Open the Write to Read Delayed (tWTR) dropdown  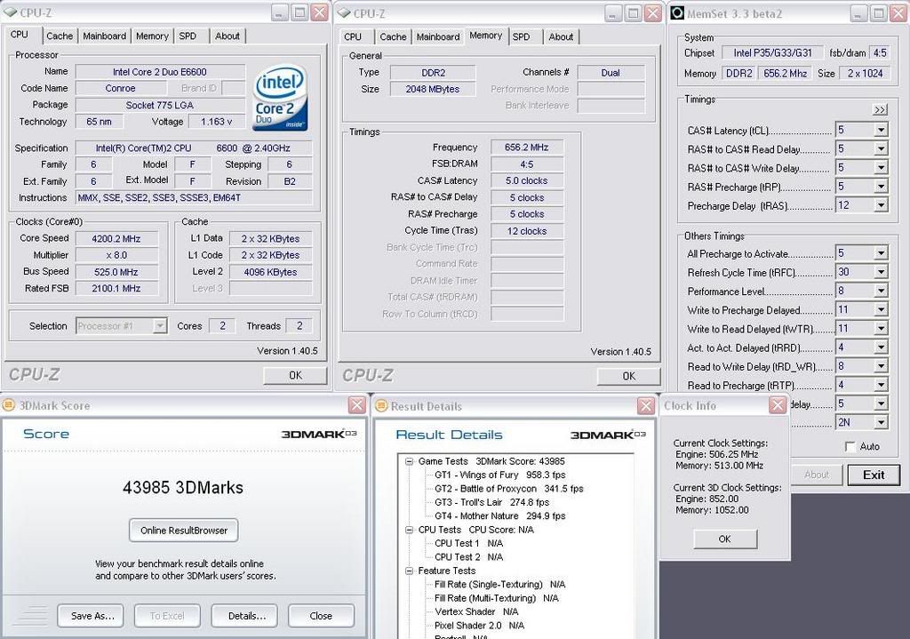[x=881, y=329]
